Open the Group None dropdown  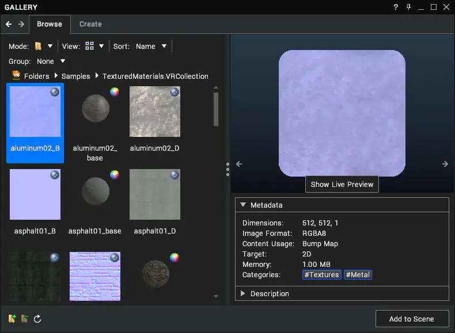[x=51, y=61]
